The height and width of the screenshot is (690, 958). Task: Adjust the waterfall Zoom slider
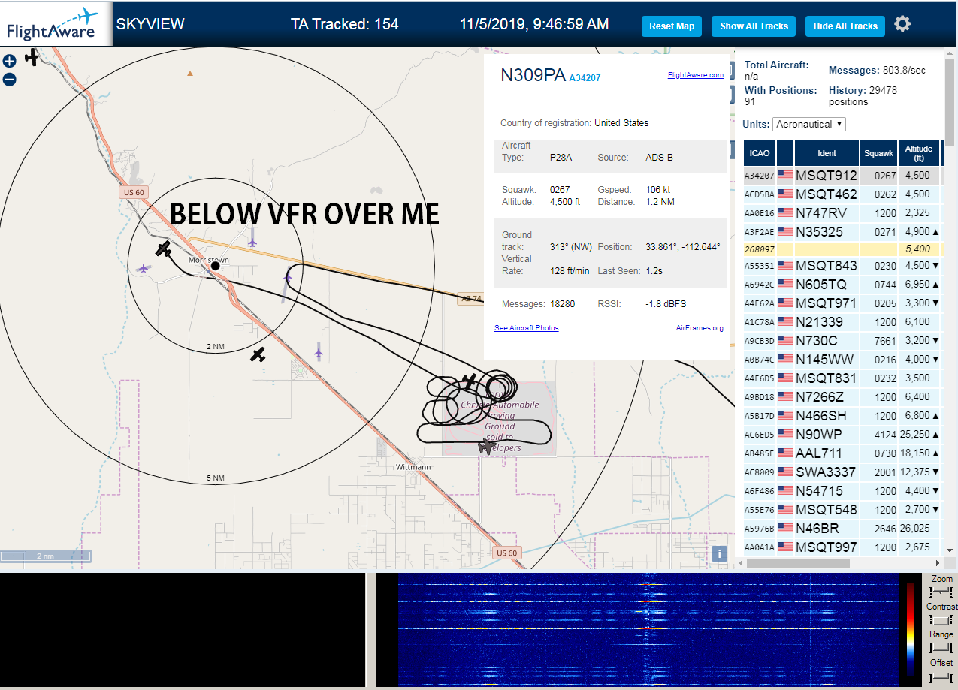[x=941, y=592]
